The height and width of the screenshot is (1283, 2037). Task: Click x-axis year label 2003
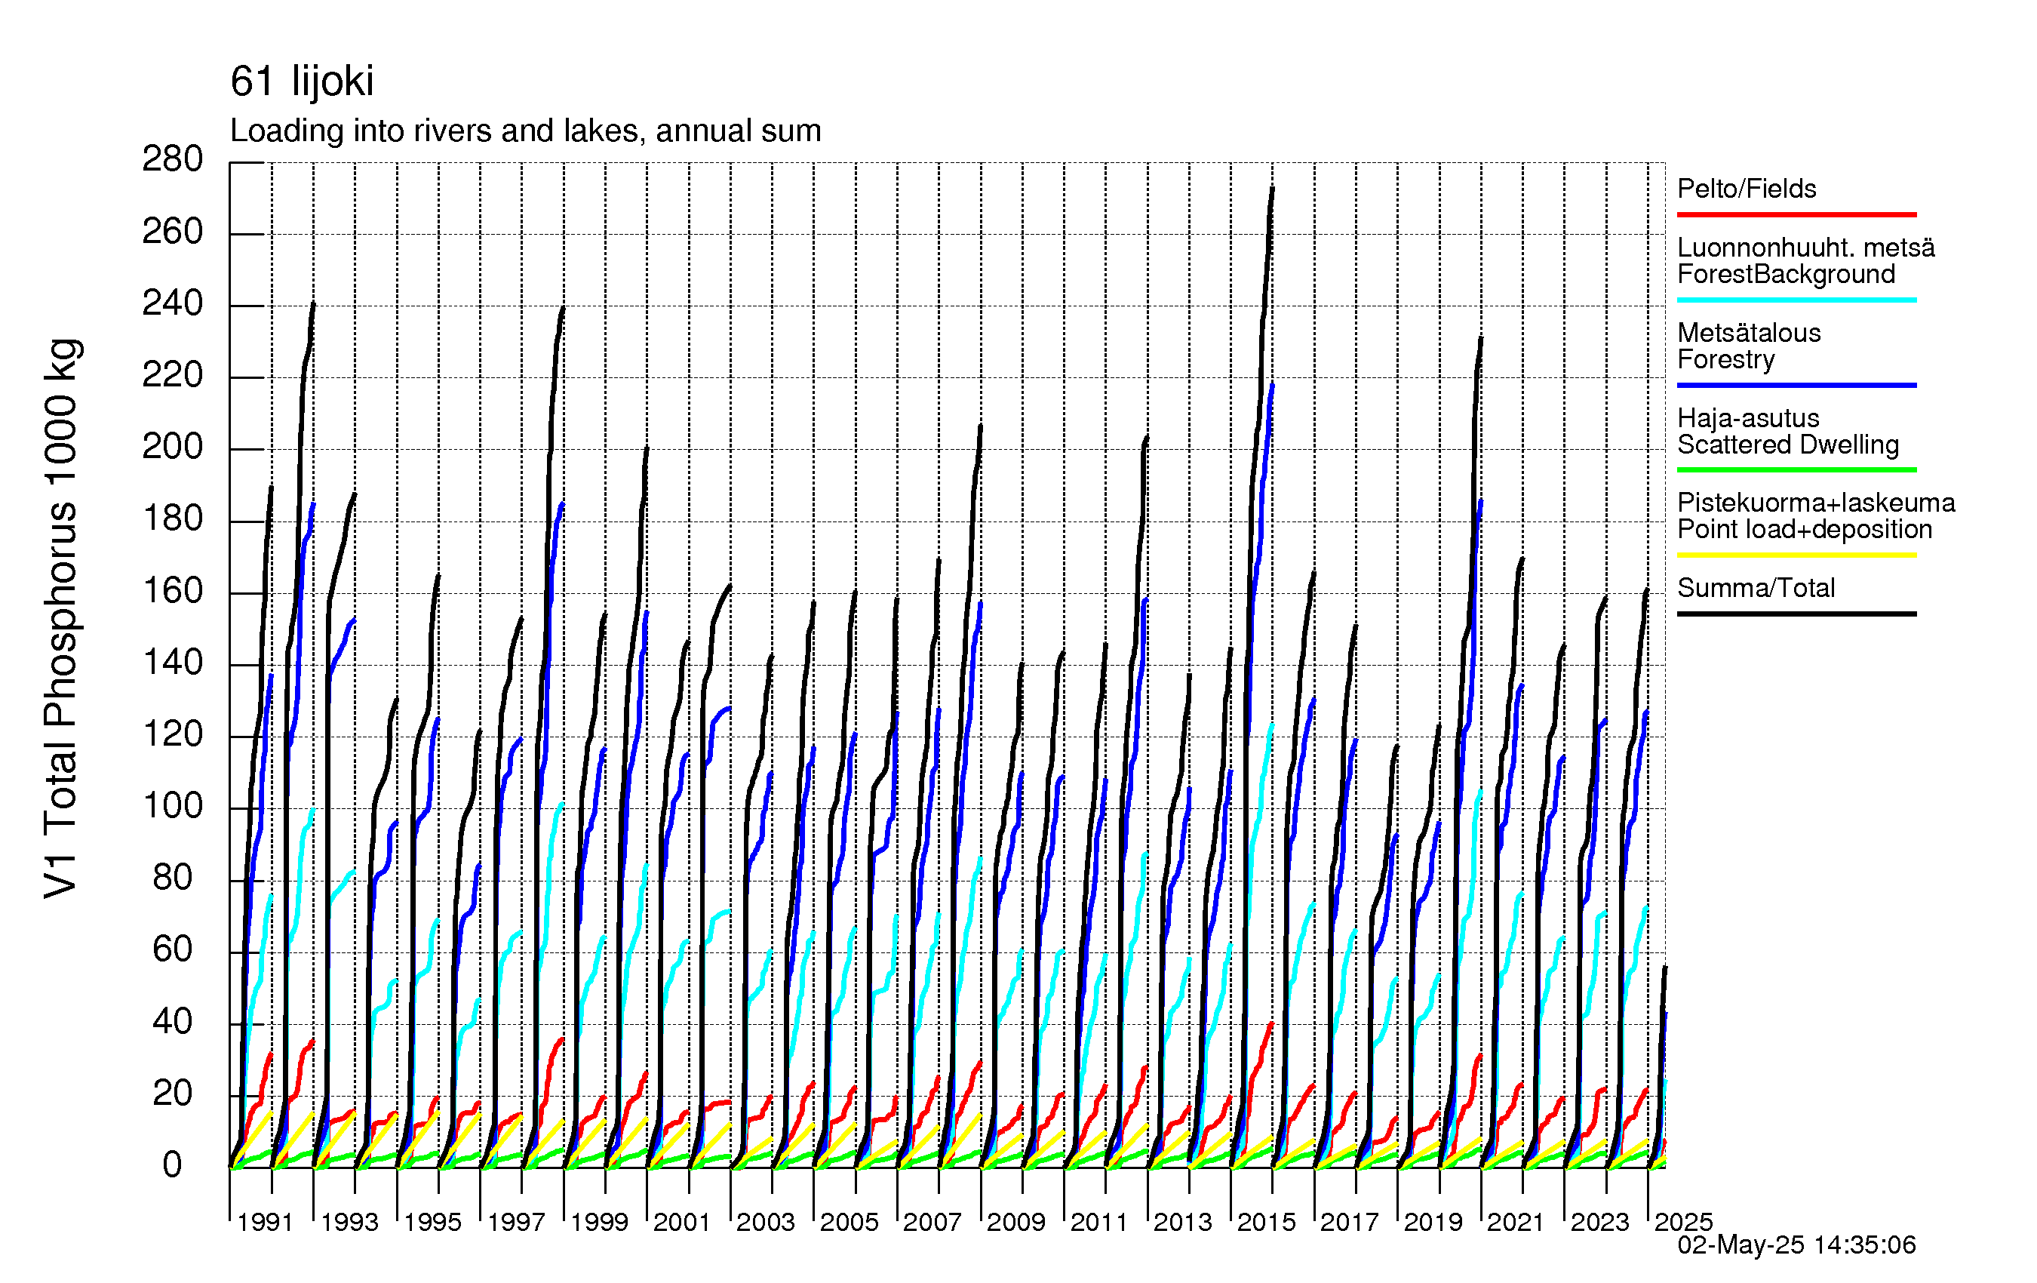coord(766,1222)
